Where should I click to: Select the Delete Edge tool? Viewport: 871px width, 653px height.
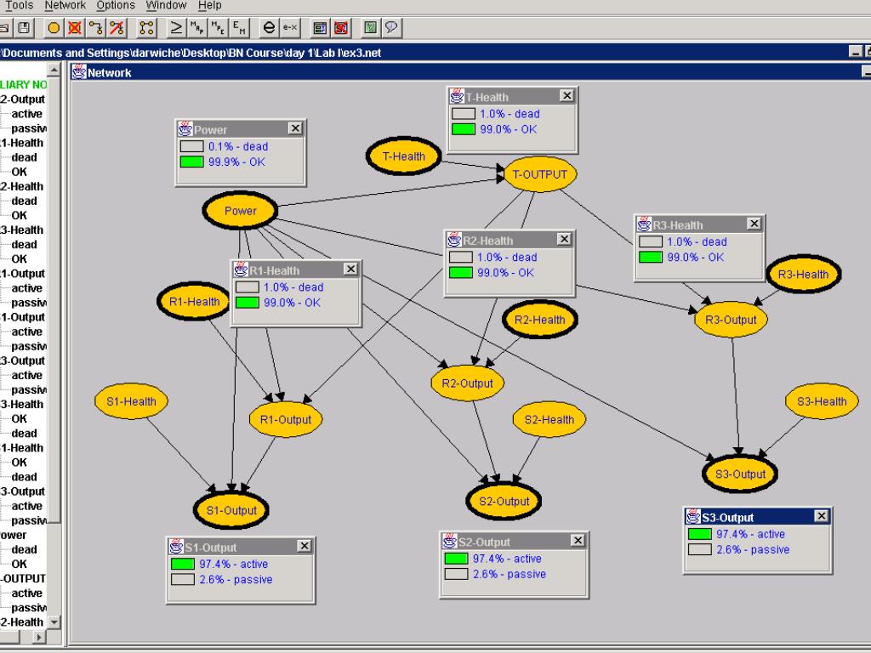pyautogui.click(x=117, y=27)
